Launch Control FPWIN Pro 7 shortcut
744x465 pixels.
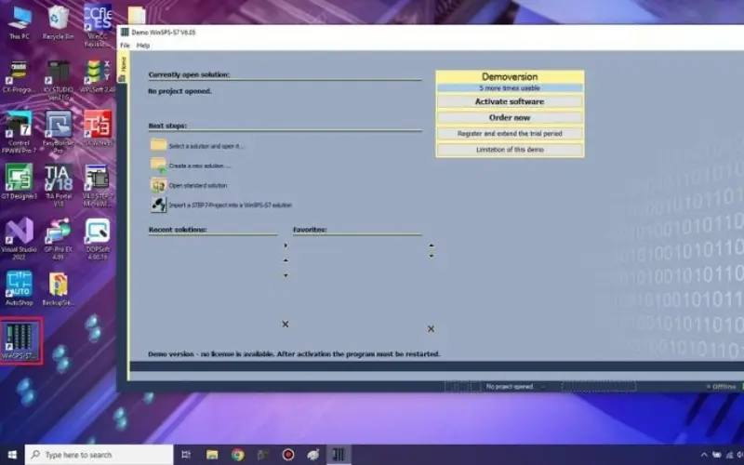(x=19, y=132)
